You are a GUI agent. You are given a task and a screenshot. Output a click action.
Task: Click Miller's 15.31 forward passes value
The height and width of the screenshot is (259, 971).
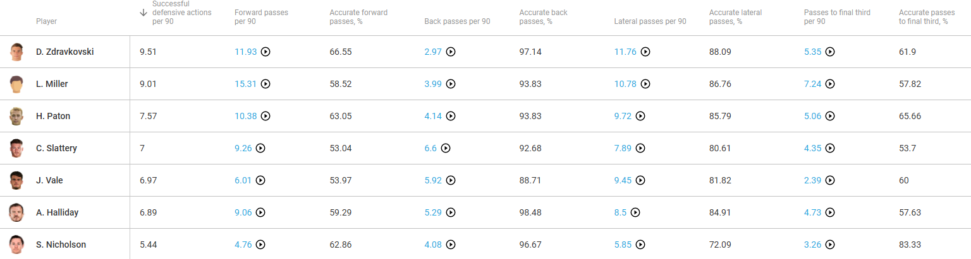click(246, 84)
